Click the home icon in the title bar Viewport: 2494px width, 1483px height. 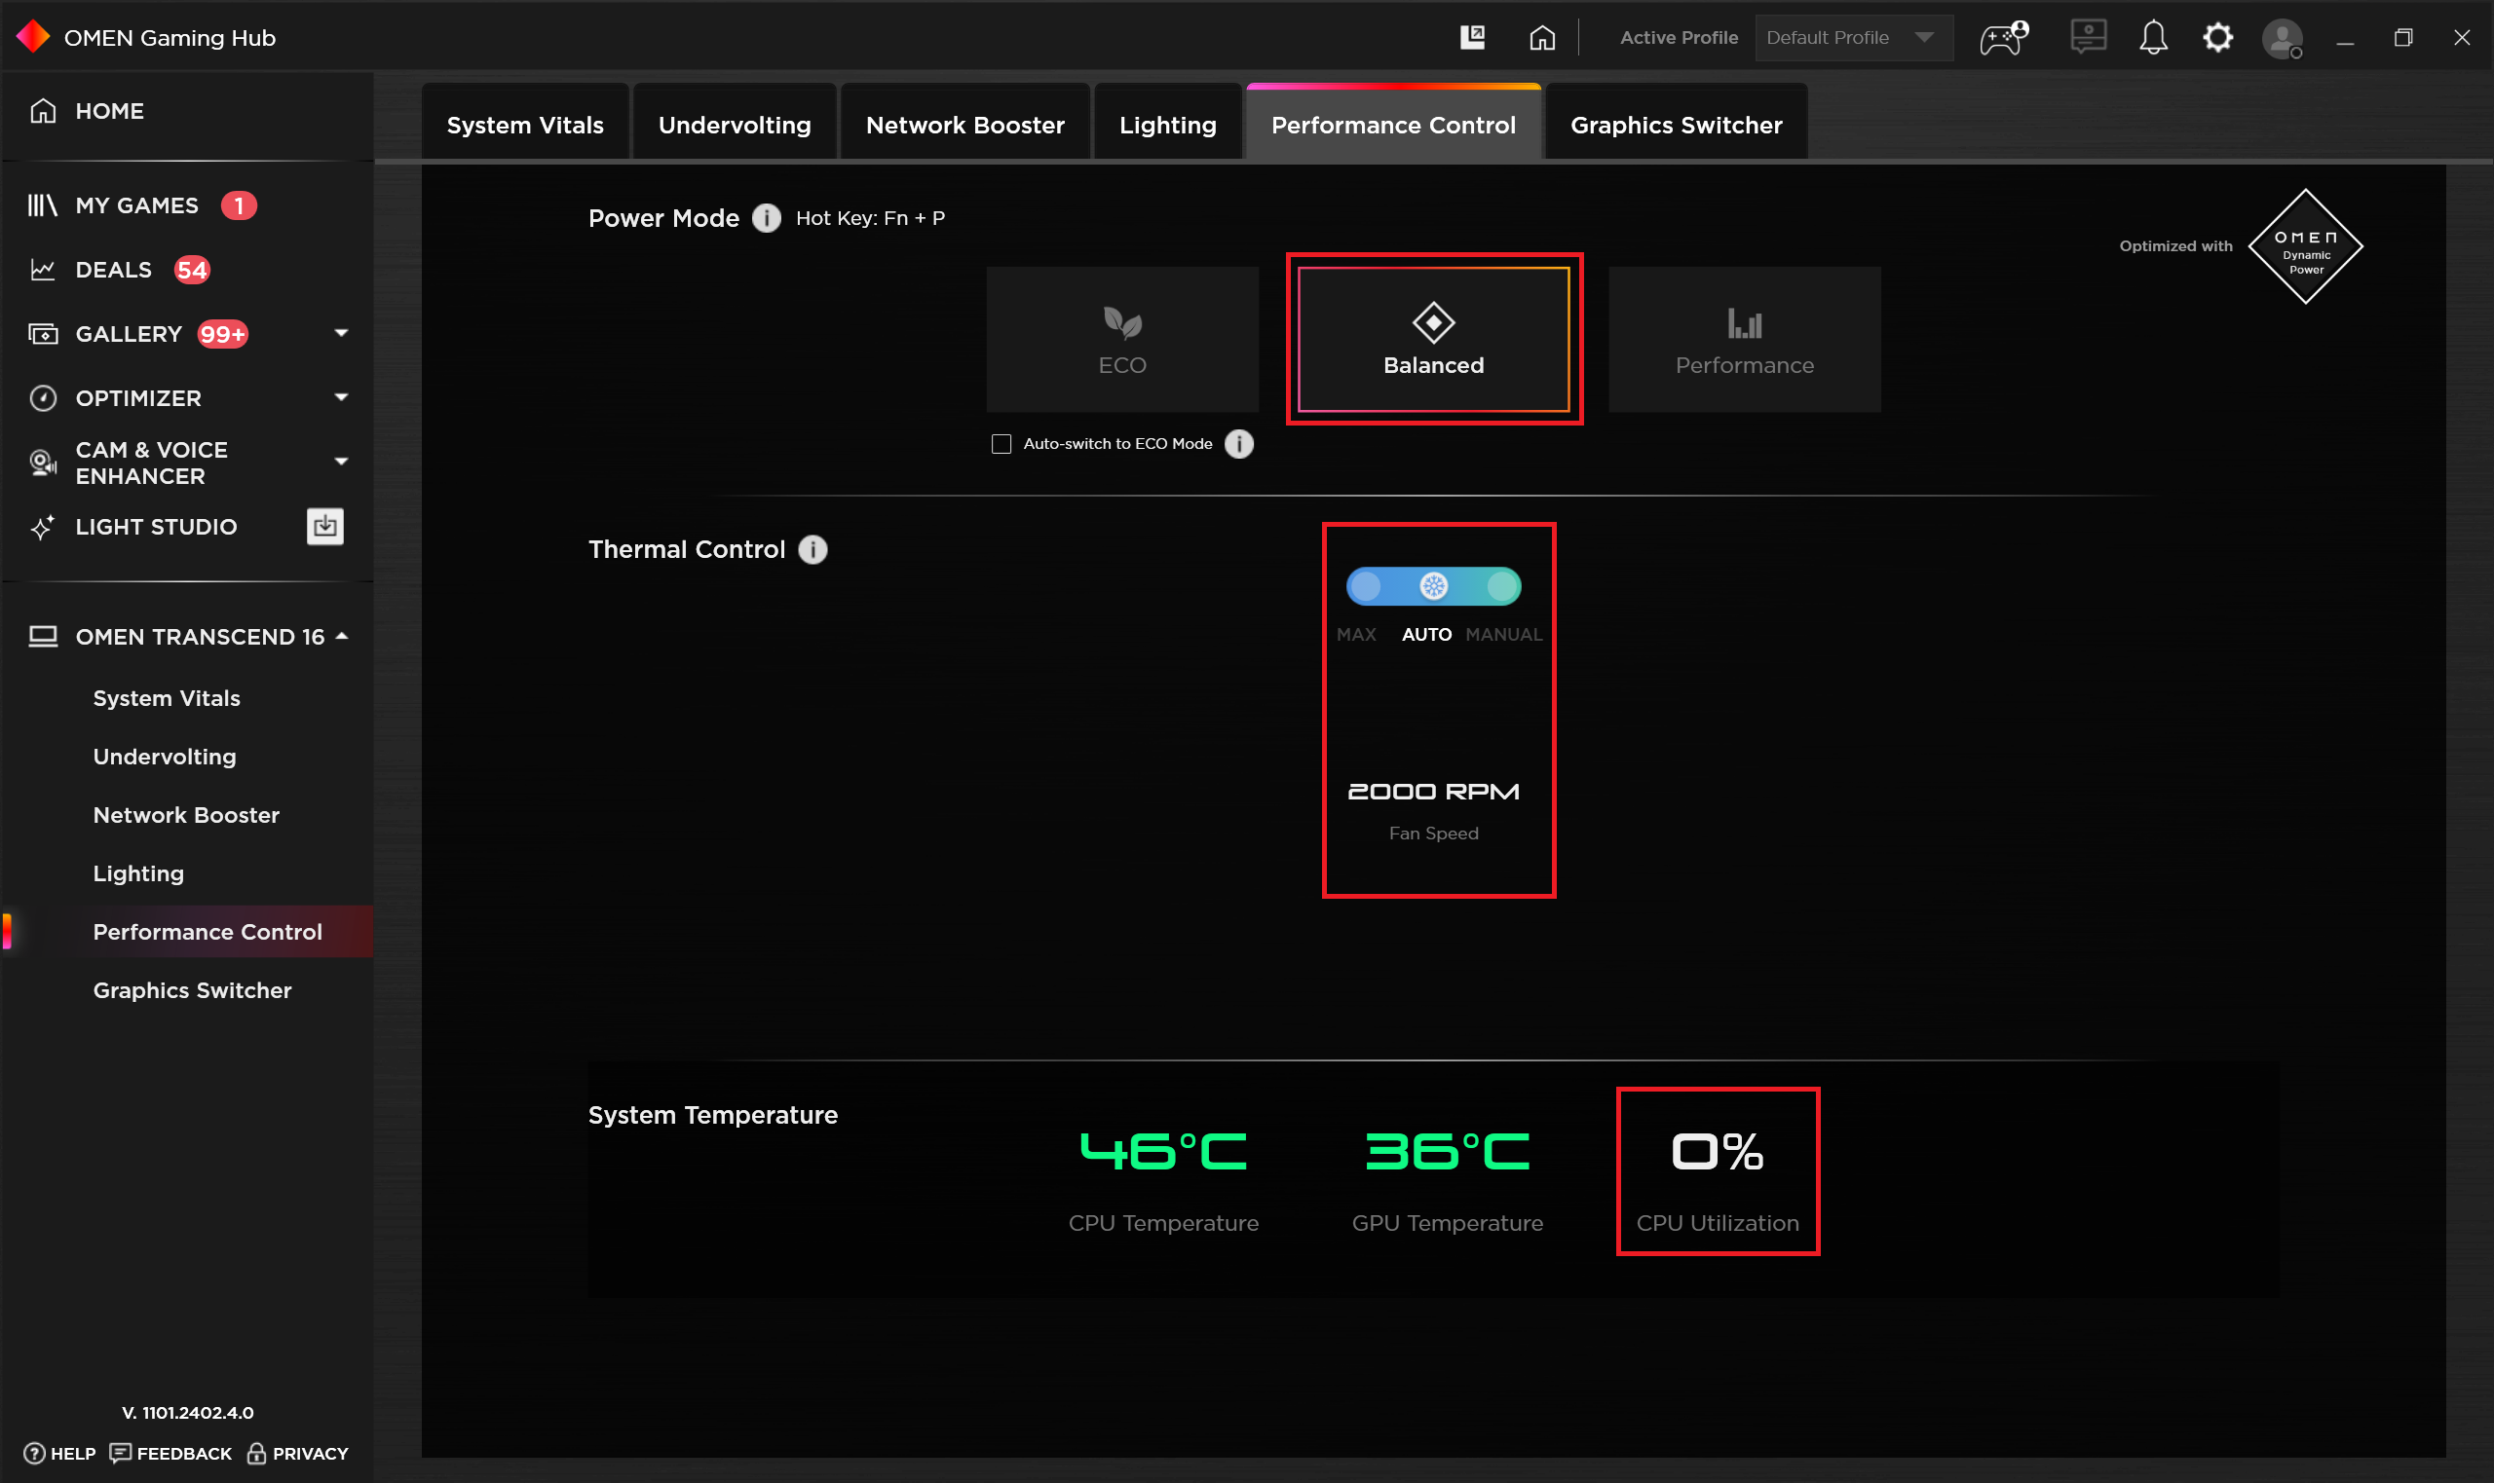pos(1542,38)
